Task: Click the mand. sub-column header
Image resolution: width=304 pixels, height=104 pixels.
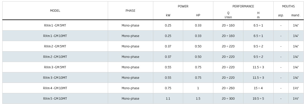Action: [296, 15]
